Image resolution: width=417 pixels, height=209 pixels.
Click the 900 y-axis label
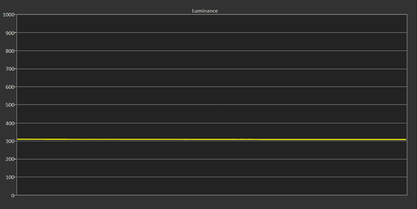coord(10,33)
